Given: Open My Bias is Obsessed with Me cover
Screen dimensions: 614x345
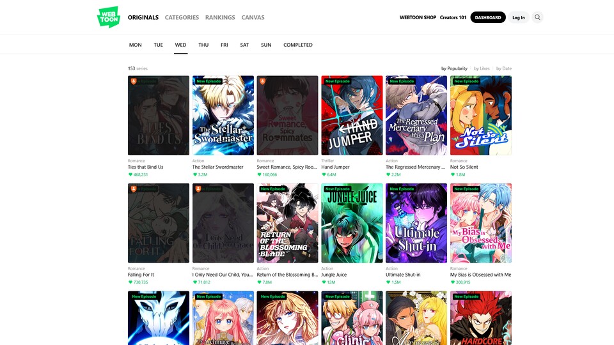Looking at the screenshot, I should point(481,223).
